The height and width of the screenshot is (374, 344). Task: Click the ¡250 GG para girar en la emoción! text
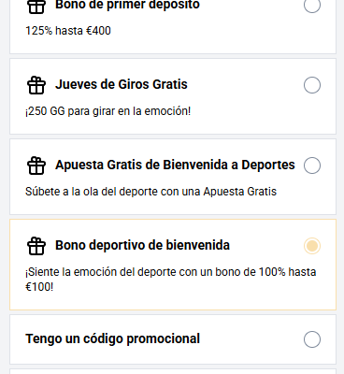point(107,111)
